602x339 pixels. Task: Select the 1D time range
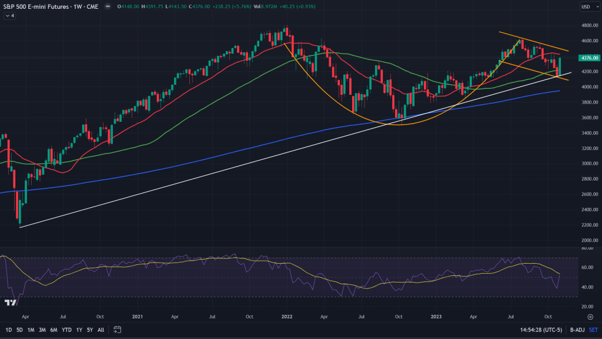pyautogui.click(x=8, y=329)
